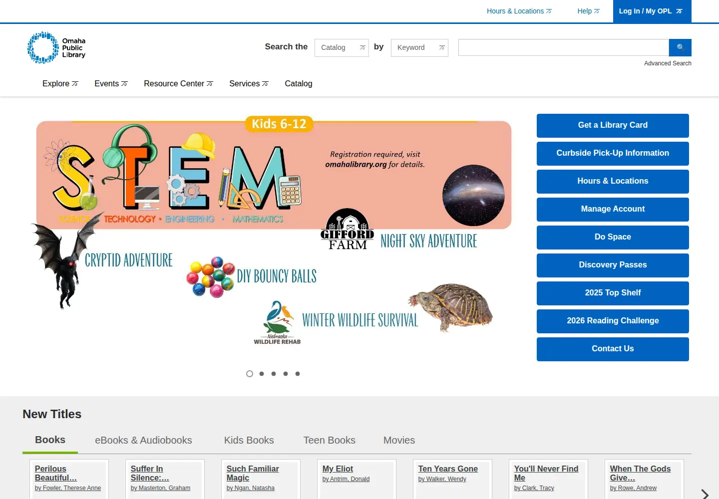Switch to the eBooks & Audiobooks tab
This screenshot has width=719, height=499.
(143, 440)
